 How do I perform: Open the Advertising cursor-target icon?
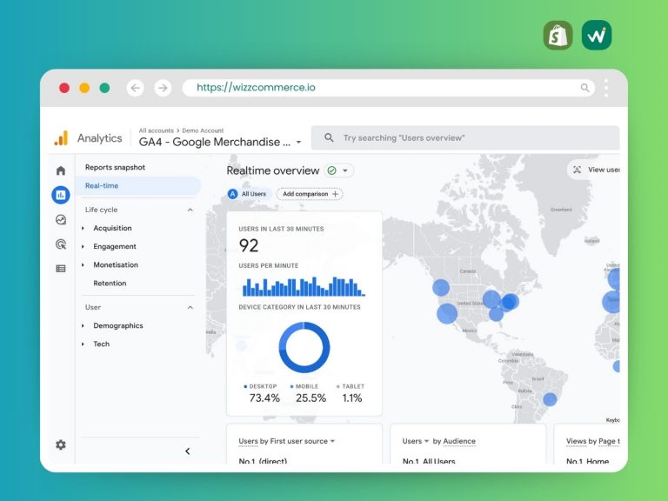tap(61, 244)
